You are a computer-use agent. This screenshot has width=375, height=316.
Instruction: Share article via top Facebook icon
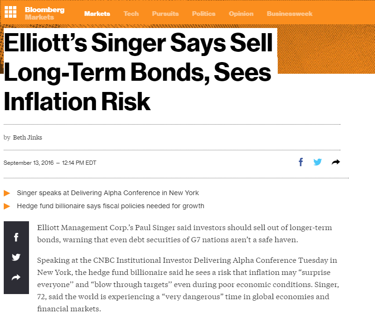(301, 162)
